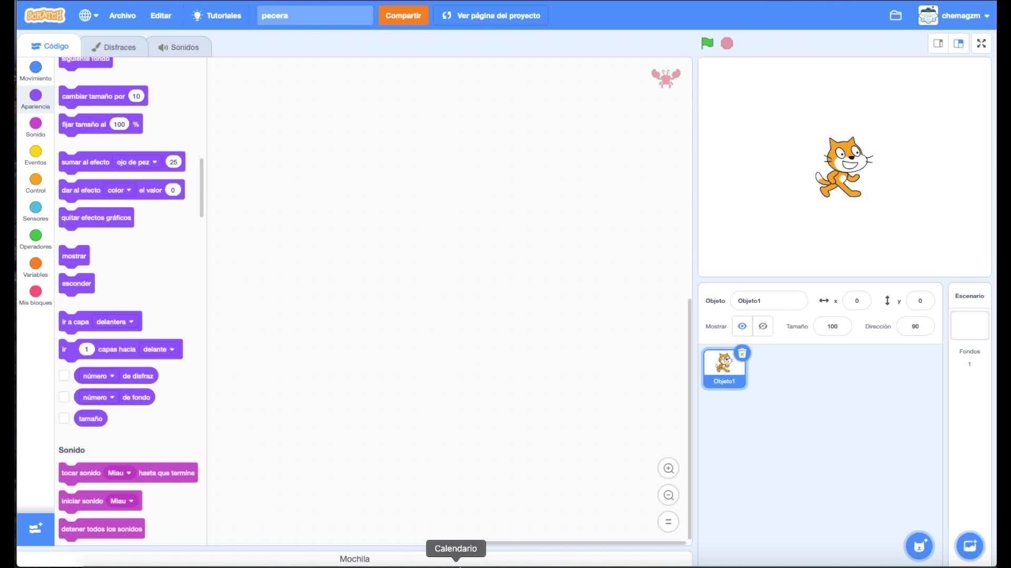This screenshot has height=568, width=1011.
Task: Hide sprite using crossed-eye toggle
Action: coord(762,326)
